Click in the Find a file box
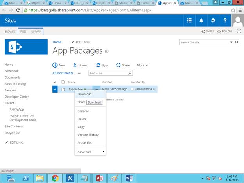This screenshot has width=244, height=183. 108,73
